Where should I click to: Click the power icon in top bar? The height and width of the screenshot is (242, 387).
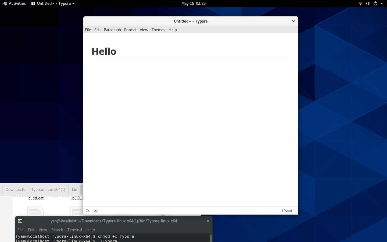[375, 3]
